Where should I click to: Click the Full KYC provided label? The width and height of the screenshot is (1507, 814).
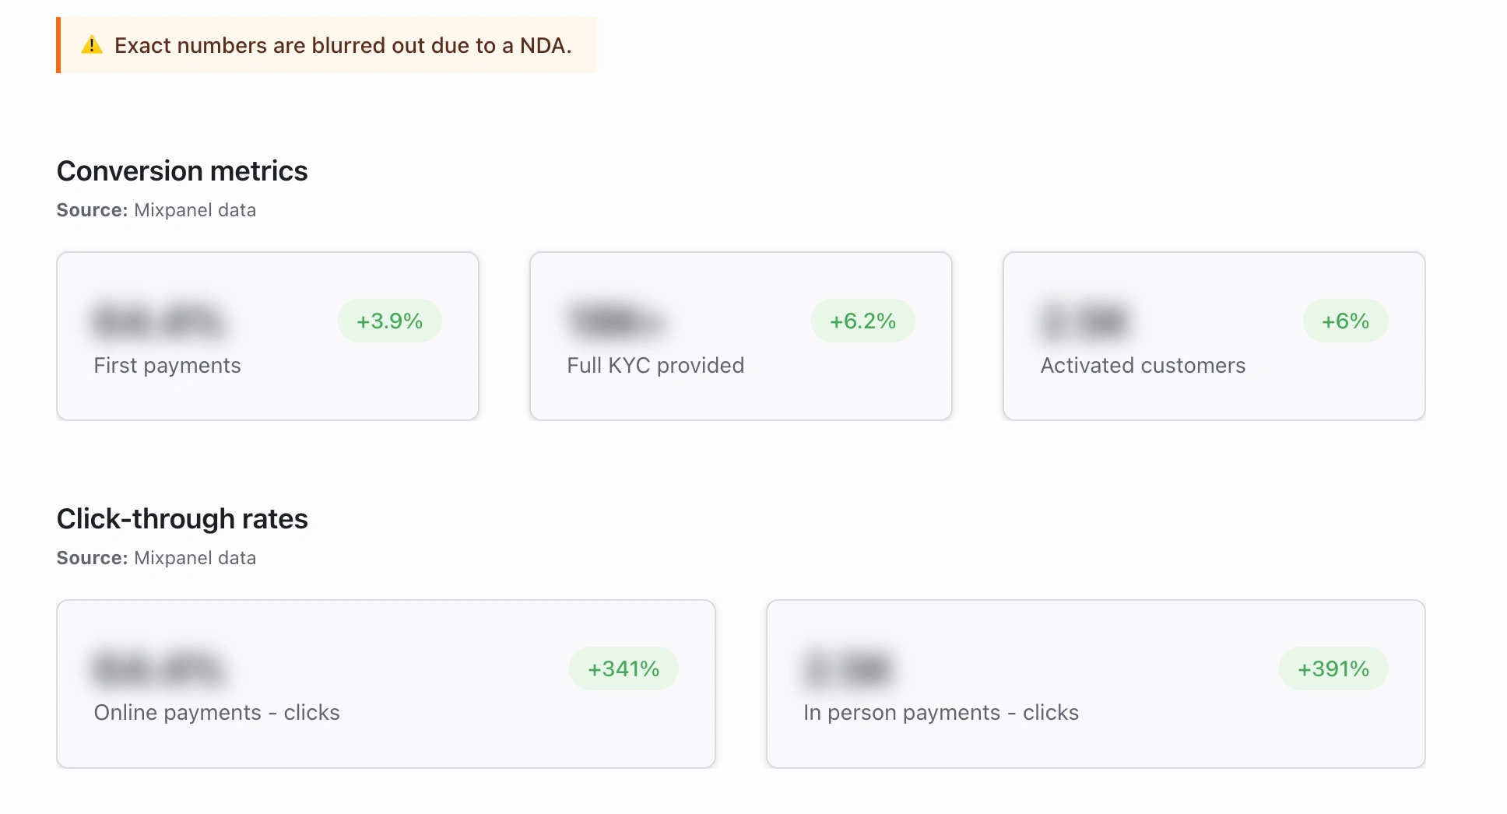[655, 366]
